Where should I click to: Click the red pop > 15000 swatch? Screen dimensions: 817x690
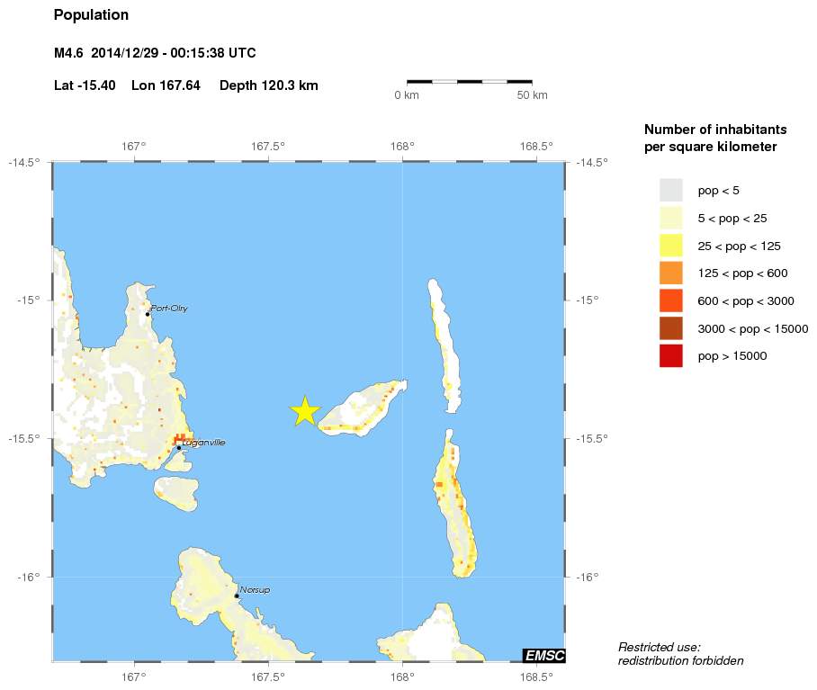(x=671, y=356)
